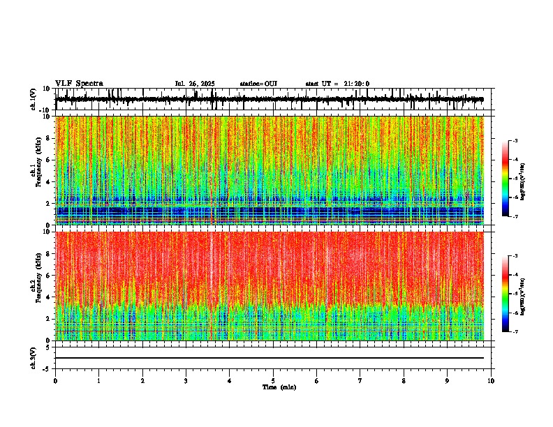Click the ch.1(V) waveform axis label
553x427 pixels.
pos(34,99)
